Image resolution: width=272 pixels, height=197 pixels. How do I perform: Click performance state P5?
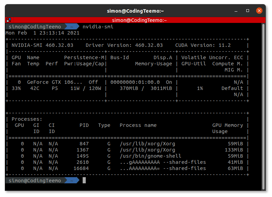(55, 88)
